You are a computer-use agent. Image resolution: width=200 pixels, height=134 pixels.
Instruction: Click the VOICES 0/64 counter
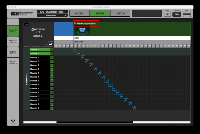(x=177, y=14)
